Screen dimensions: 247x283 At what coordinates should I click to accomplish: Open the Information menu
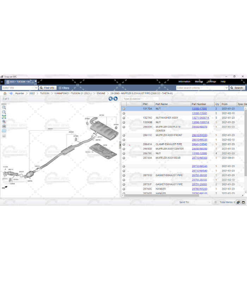pos(184,82)
